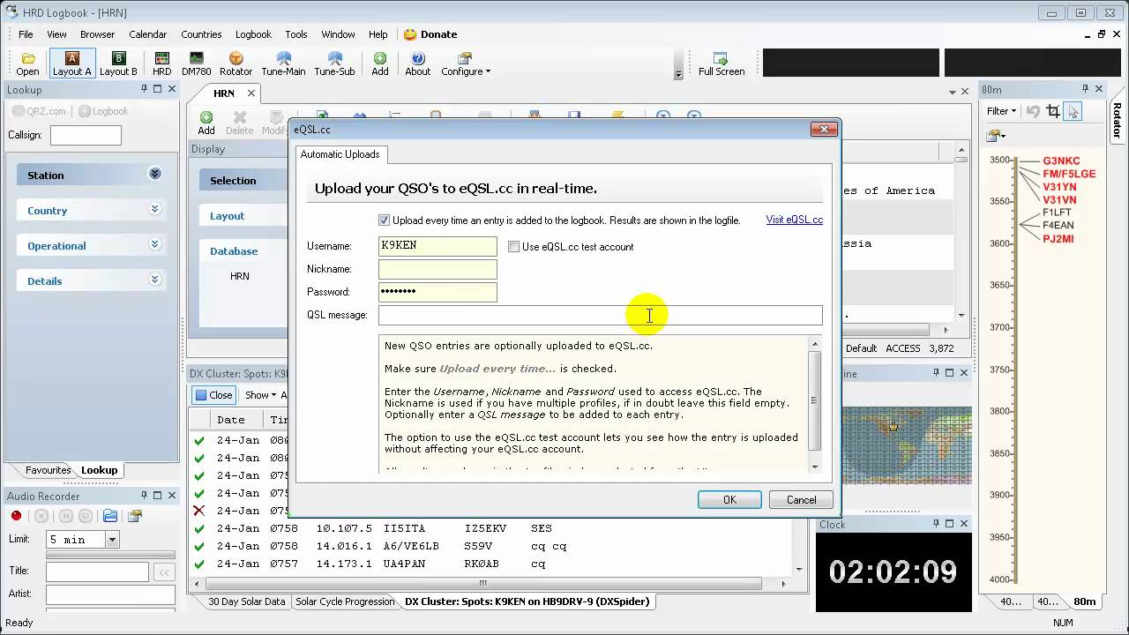Click the DX Cluster horizontal scrollbar
The image size is (1129, 635).
coord(482,583)
